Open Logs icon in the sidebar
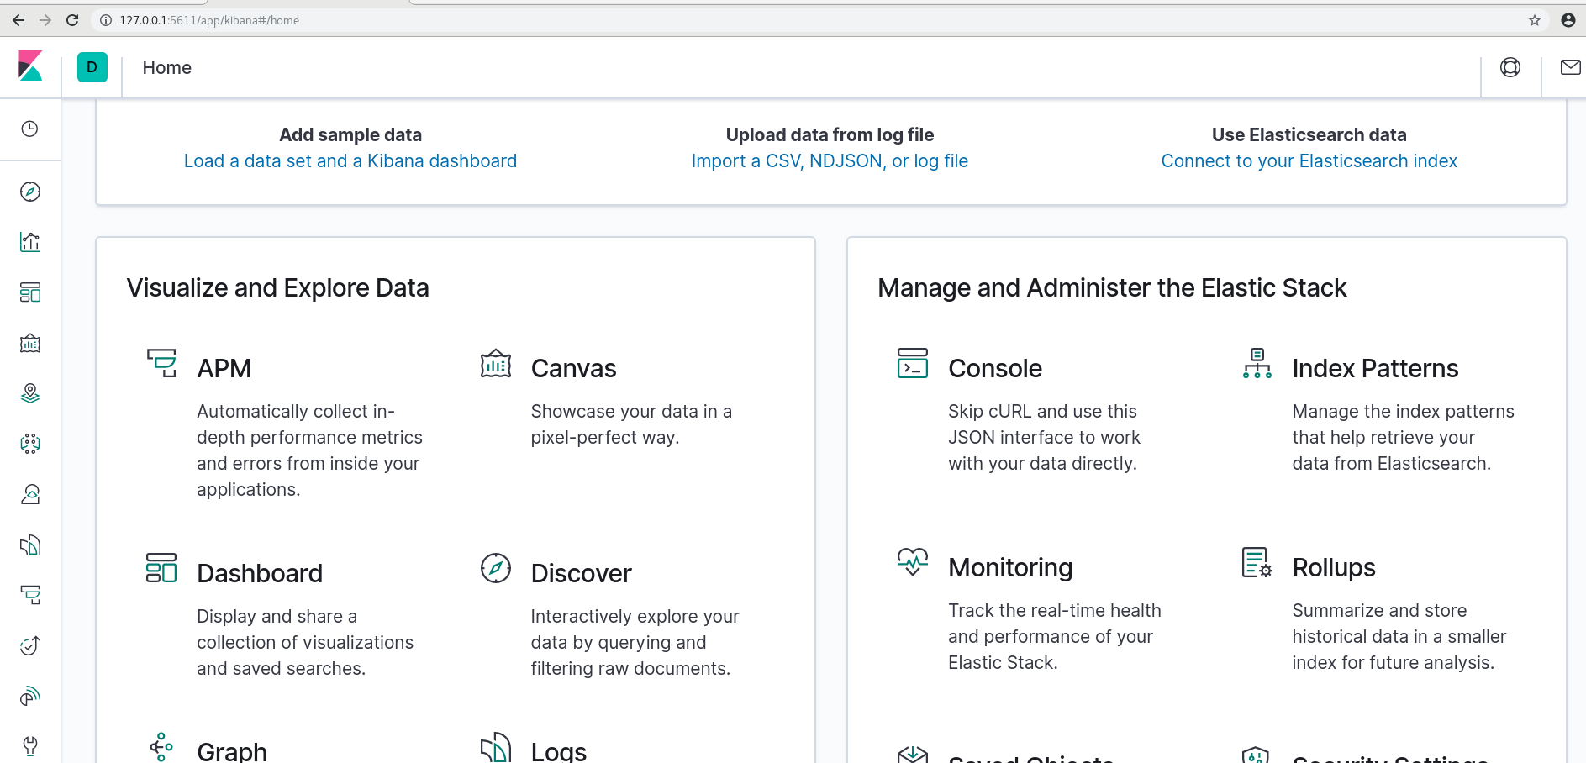Screen dimensions: 1586x763 tap(30, 545)
